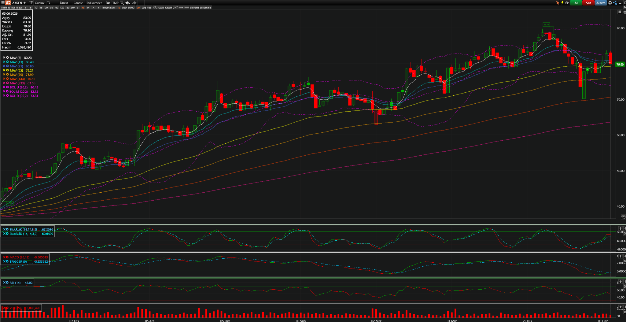626x322 pixels.
Task: Click the blue Alarm button
Action: pyautogui.click(x=601, y=3)
